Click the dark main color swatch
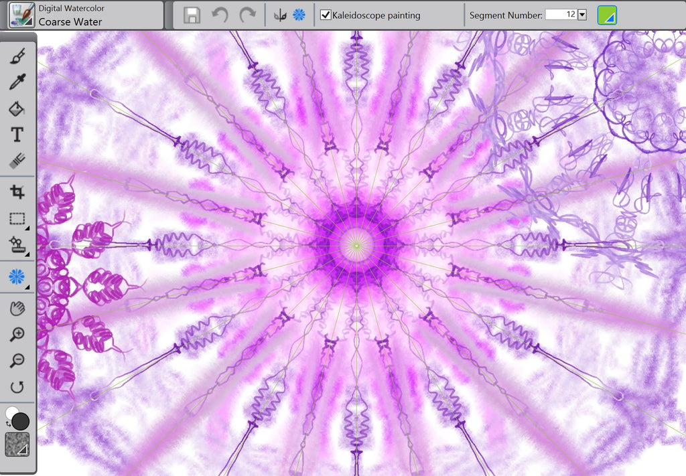The height and width of the screenshot is (476, 686). (21, 421)
